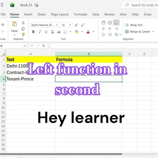Apply cell borders icon
The image size is (158, 158).
tap(65, 32)
